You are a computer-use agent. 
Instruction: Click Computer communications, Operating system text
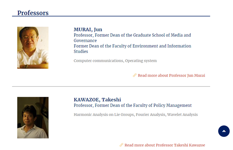(115, 61)
